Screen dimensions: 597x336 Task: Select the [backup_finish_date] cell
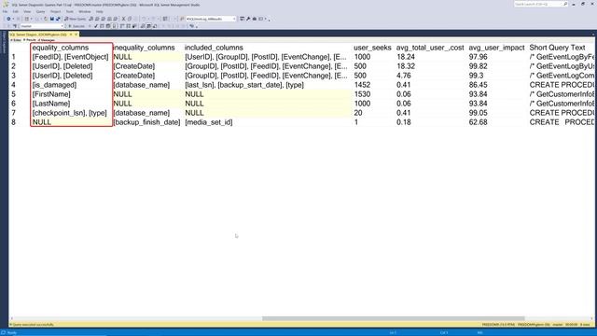point(146,122)
